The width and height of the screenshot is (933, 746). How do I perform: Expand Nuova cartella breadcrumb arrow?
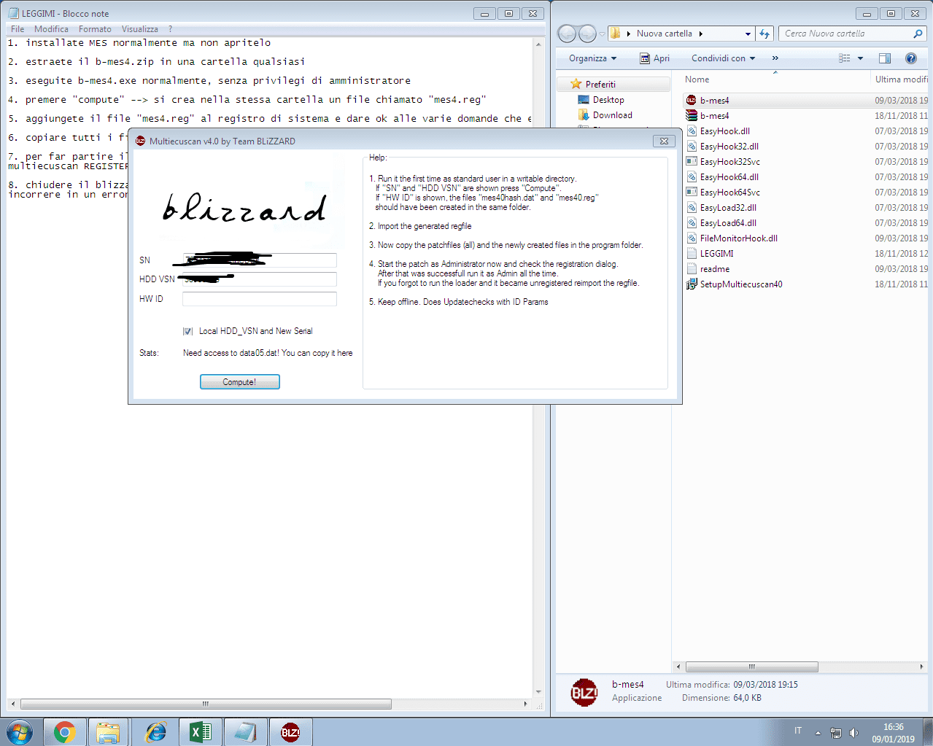pos(700,34)
